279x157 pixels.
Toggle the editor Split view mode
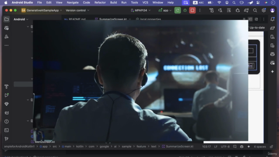point(250,19)
